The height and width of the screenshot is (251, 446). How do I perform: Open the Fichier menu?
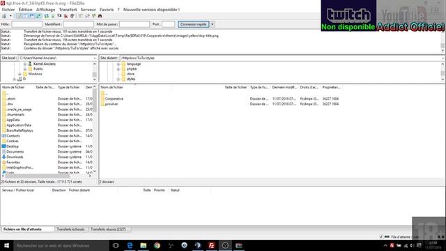(x=8, y=10)
